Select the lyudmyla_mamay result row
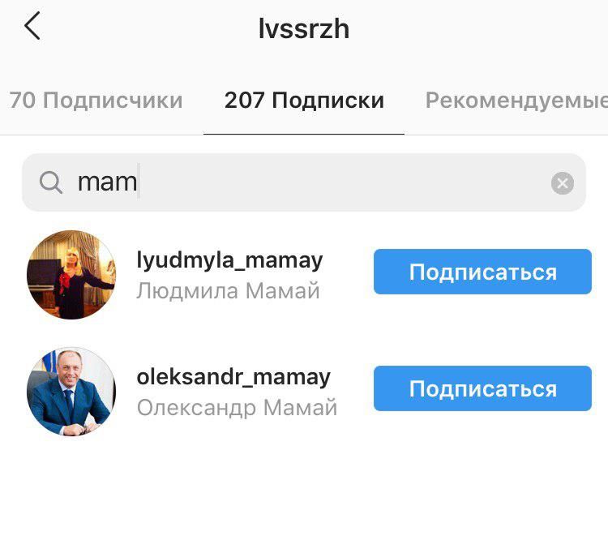 [304, 275]
